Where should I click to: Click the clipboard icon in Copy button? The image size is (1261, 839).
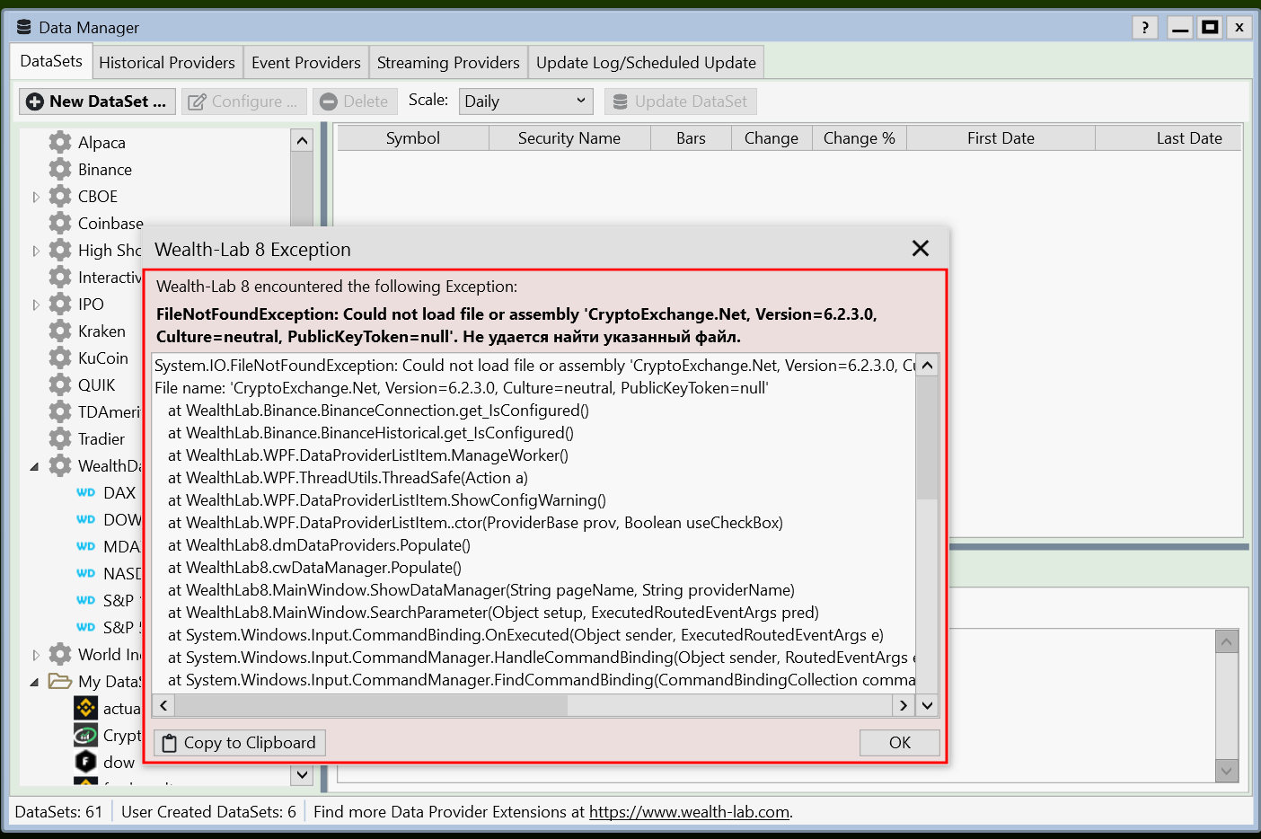(x=170, y=743)
